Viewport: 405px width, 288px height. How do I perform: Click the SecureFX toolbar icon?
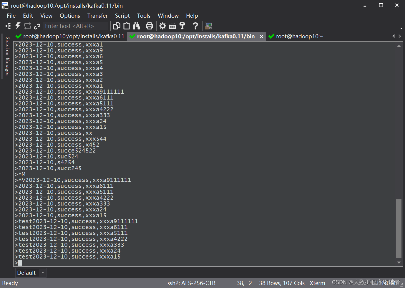(209, 26)
